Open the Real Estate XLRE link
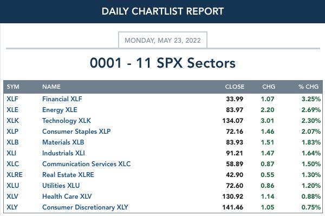Screen dimensions: 325x216 pos(68,175)
